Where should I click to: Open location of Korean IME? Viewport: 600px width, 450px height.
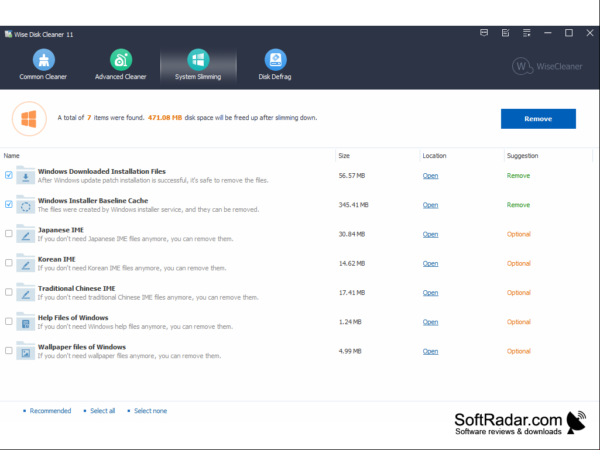[x=430, y=264]
